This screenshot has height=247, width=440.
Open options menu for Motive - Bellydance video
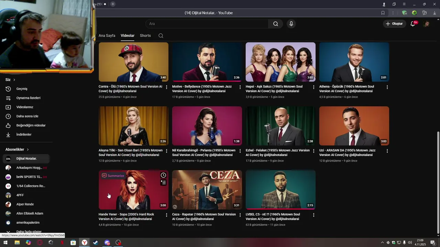(240, 87)
